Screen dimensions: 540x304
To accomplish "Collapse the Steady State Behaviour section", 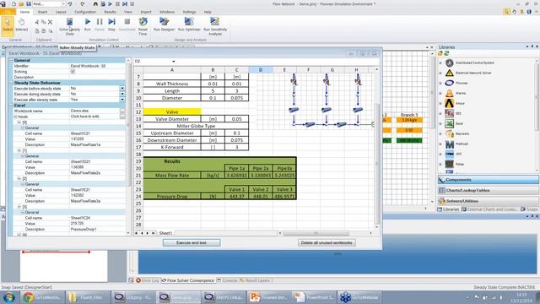I will (11, 83).
